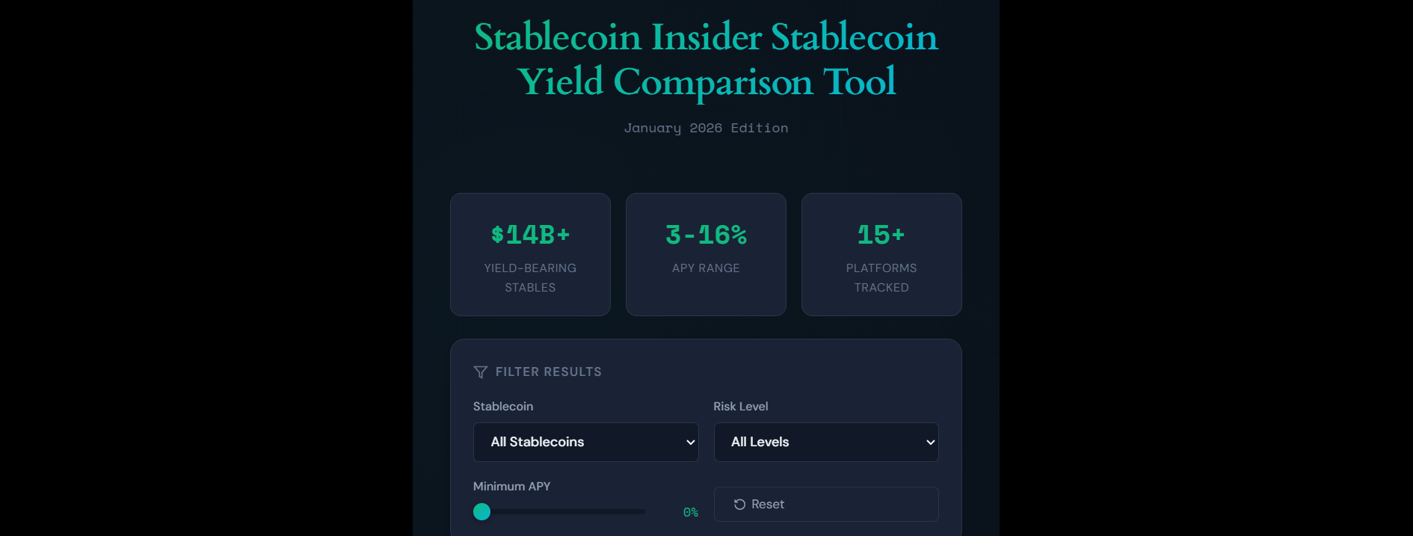Click the Stablecoin Yield Comparison Tool title
This screenshot has width=1413, height=536.
click(x=706, y=60)
